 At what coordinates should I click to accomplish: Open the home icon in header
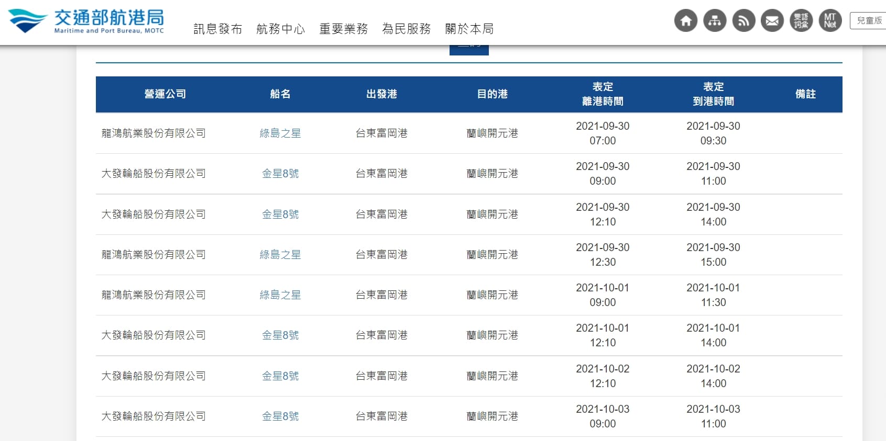[x=685, y=21]
